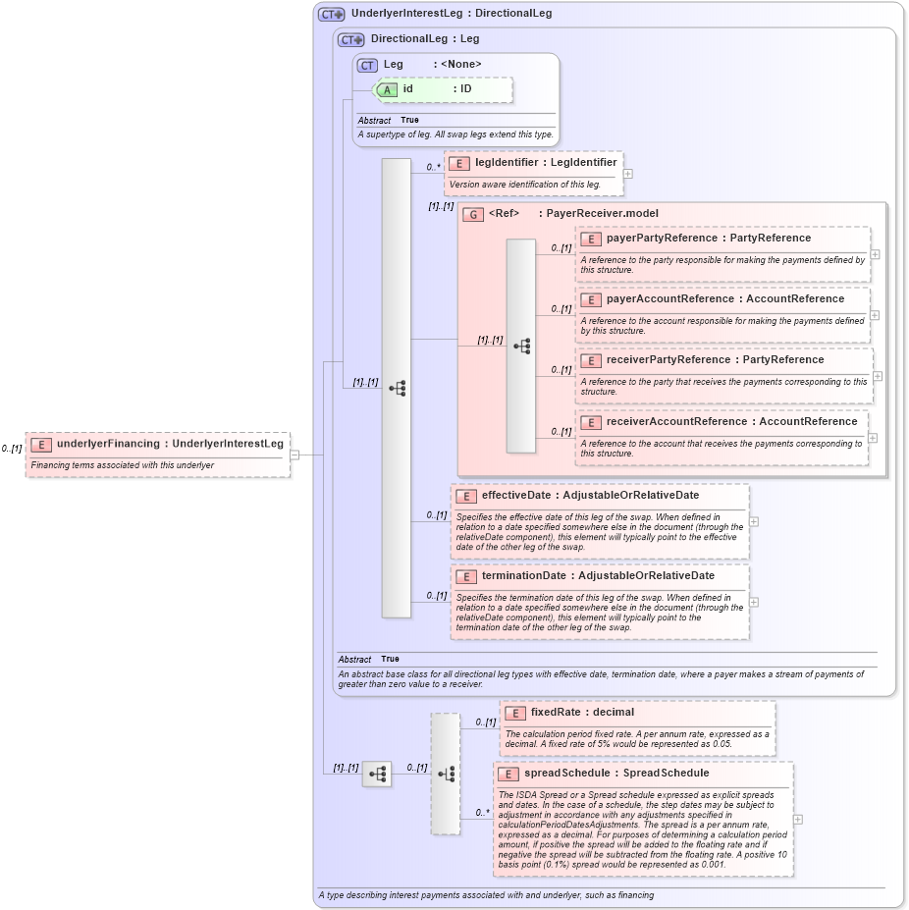Select the PayerReceiver.model sequence compositor icon
The height and width of the screenshot is (910, 909).
(521, 346)
